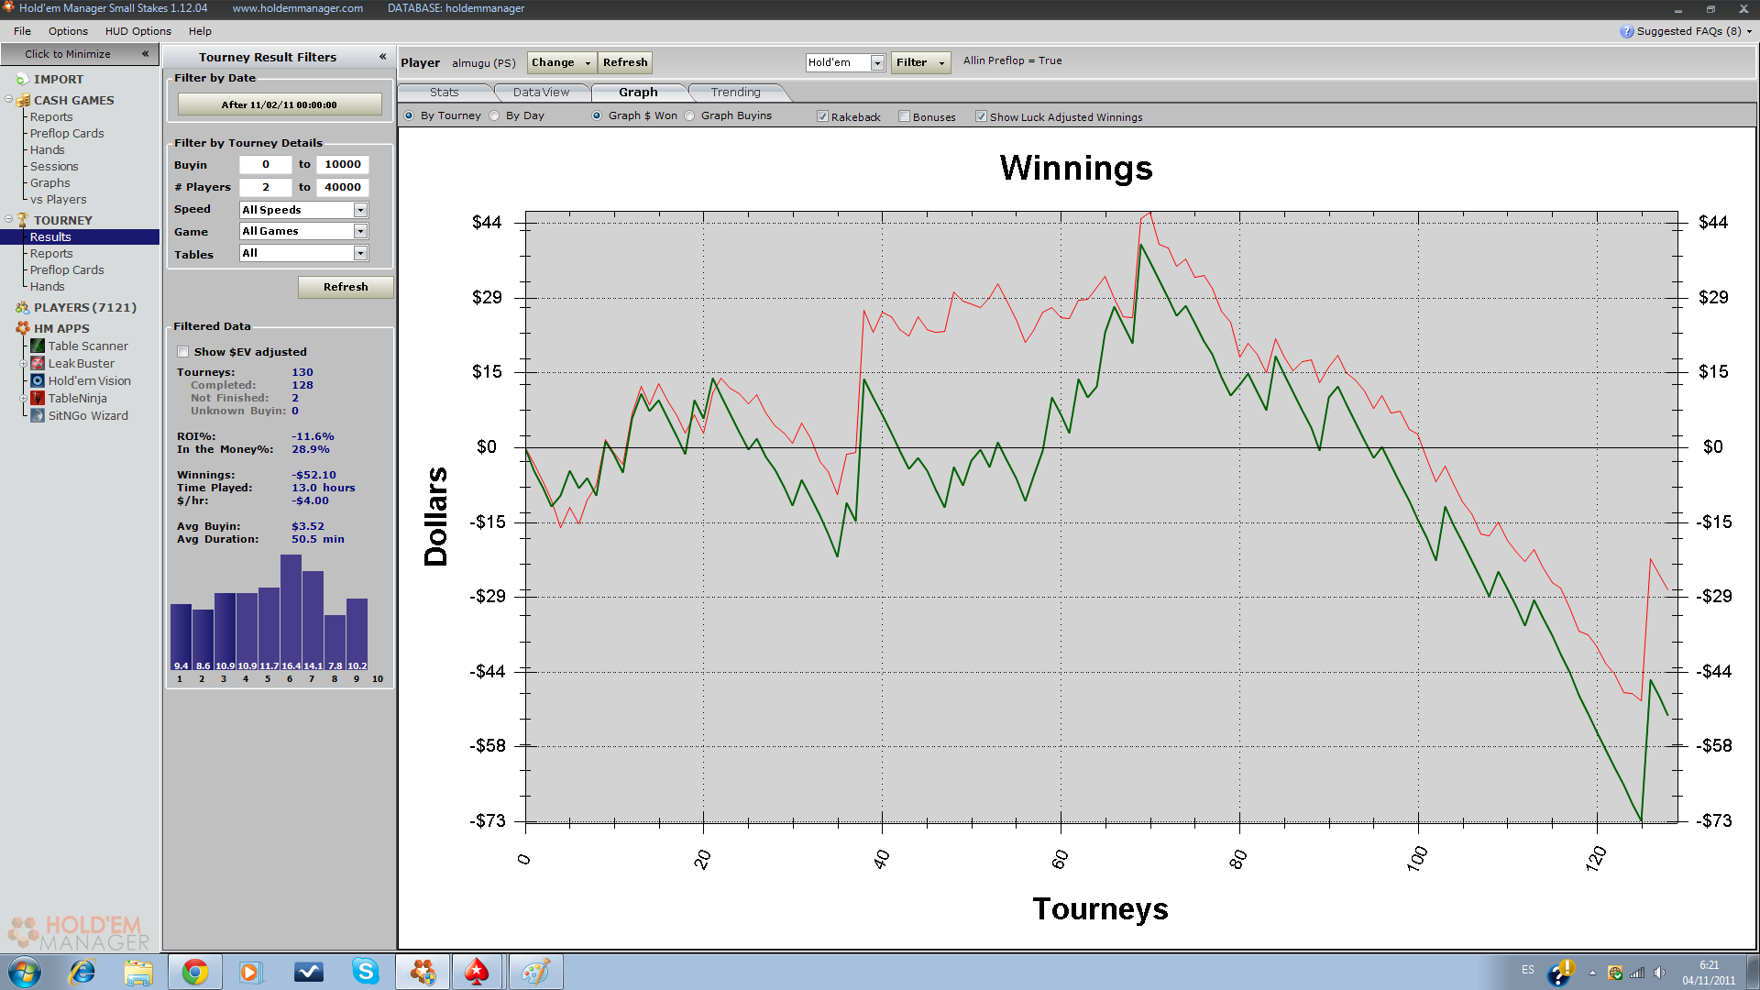The height and width of the screenshot is (990, 1760).
Task: Open the Game dropdown (All Games)
Action: pyautogui.click(x=360, y=231)
